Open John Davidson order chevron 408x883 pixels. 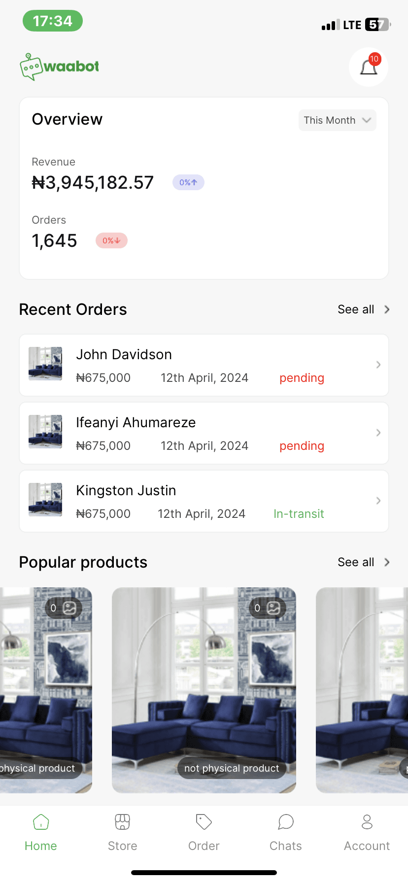tap(378, 365)
